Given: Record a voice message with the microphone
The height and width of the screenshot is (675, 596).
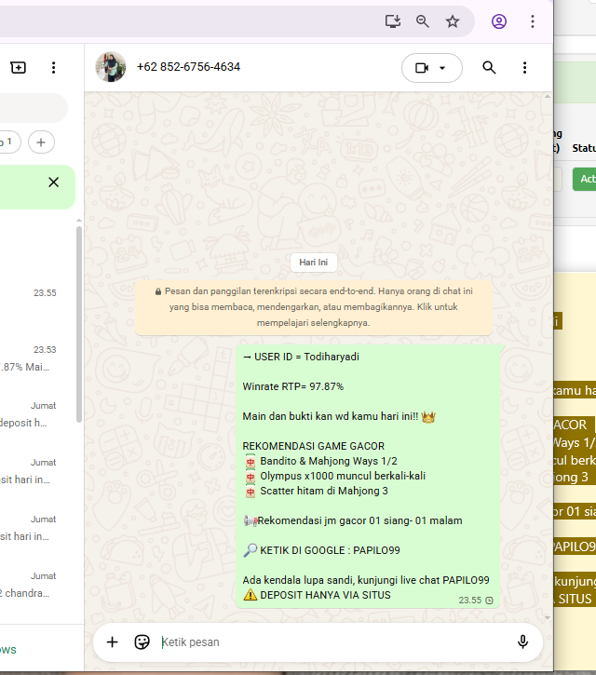Looking at the screenshot, I should [522, 641].
